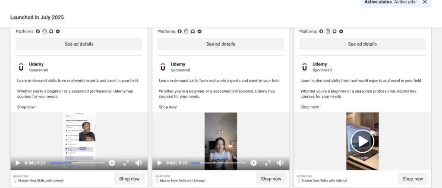This screenshot has width=442, height=188.
Task: Click the Instagram platform icon on the laptop video ad
Action: 328,31
